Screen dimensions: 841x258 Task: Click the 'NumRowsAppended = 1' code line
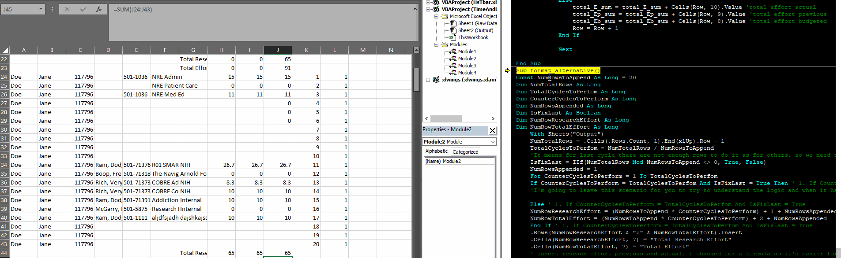(563, 169)
